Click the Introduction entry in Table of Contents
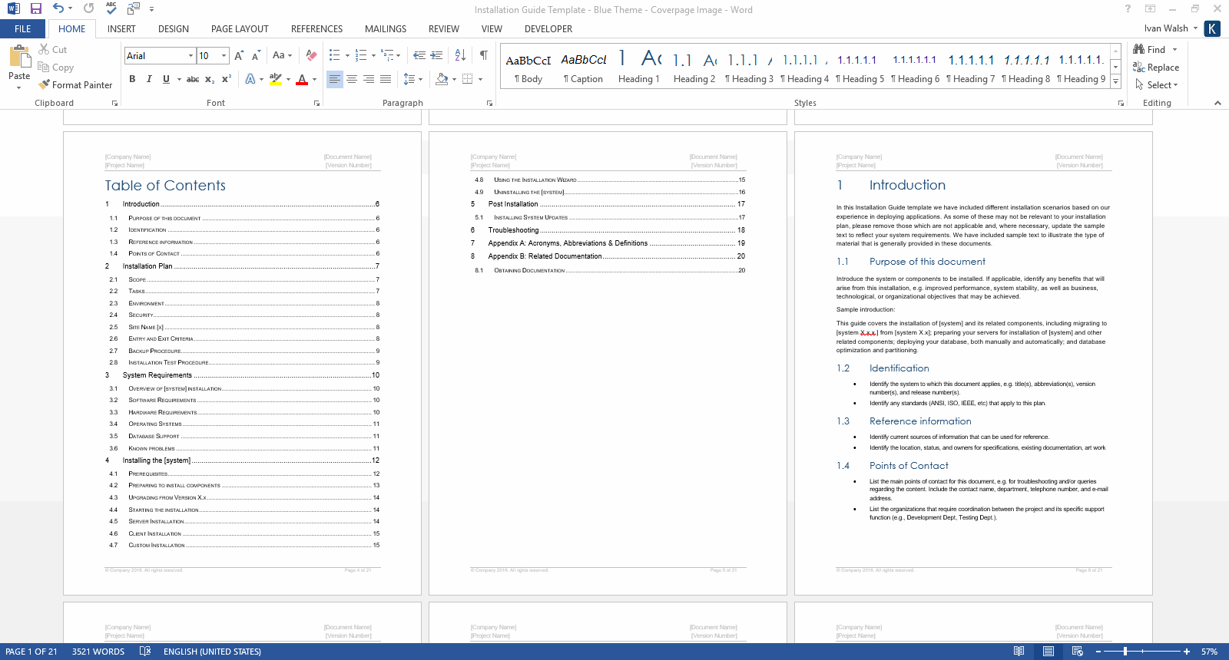 [141, 204]
